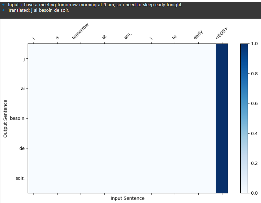Click the colorbar '0.0' tick label
Image resolution: width=261 pixels, height=203 pixels.
254,193
